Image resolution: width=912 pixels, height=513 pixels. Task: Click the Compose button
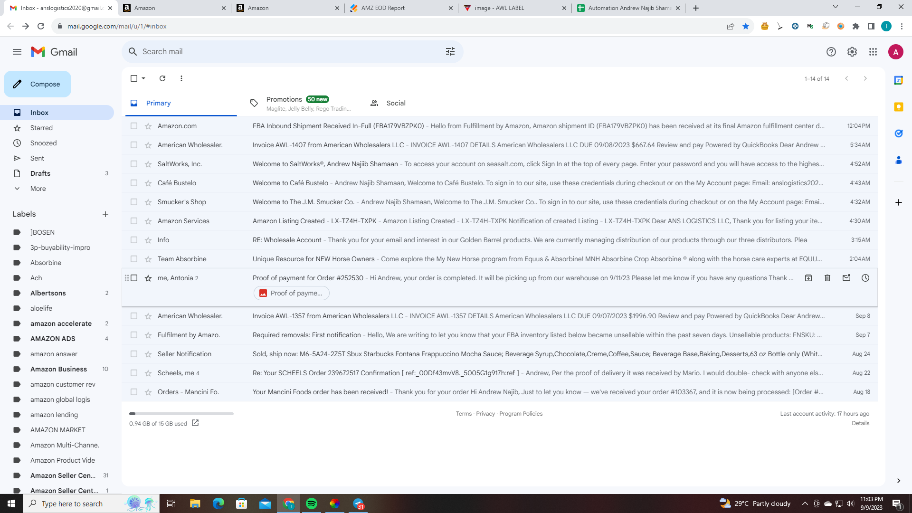tap(38, 84)
